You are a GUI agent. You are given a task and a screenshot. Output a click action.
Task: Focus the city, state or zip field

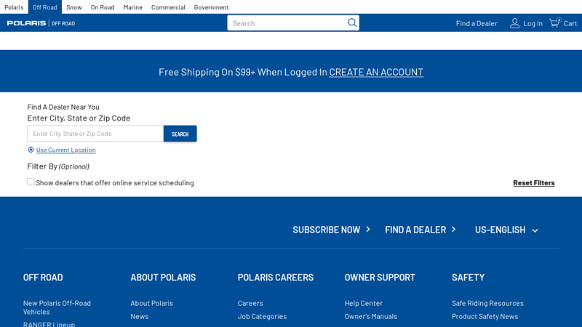tap(95, 134)
